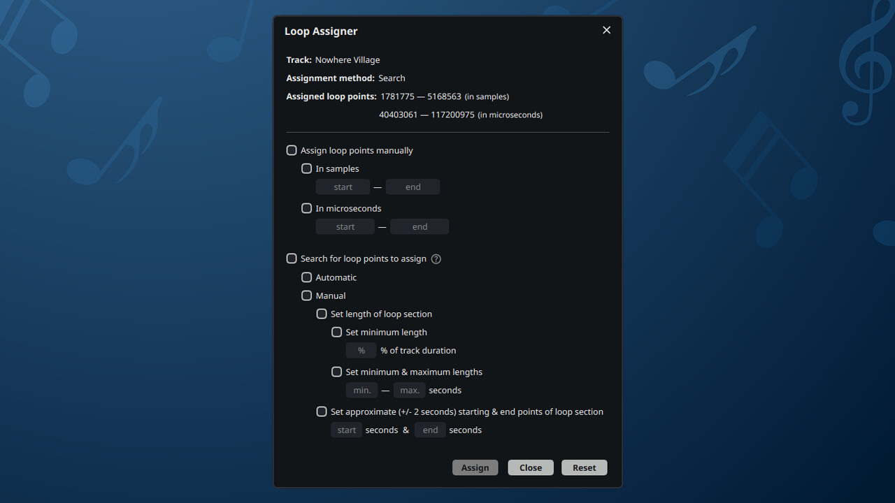Viewport: 895px width, 503px height.
Task: Click the percentage of track duration field
Action: 361,350
